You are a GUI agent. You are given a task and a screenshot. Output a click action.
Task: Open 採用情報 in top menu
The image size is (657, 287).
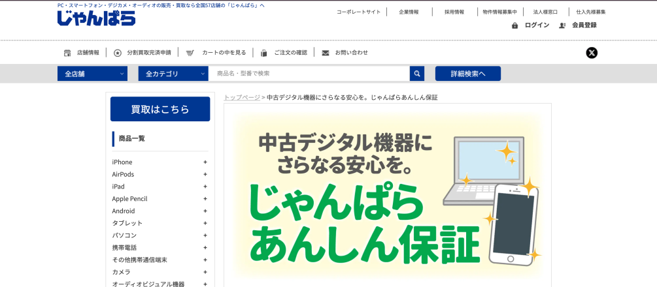454,12
